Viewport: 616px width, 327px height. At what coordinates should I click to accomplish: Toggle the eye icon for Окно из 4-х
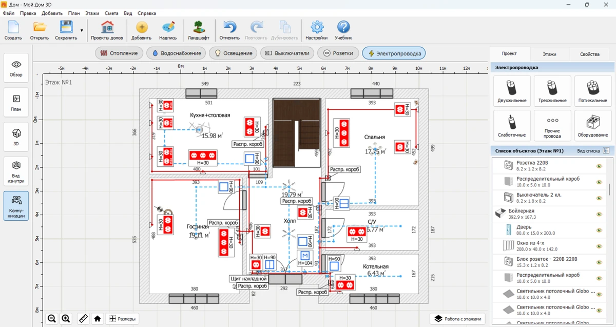599,245
